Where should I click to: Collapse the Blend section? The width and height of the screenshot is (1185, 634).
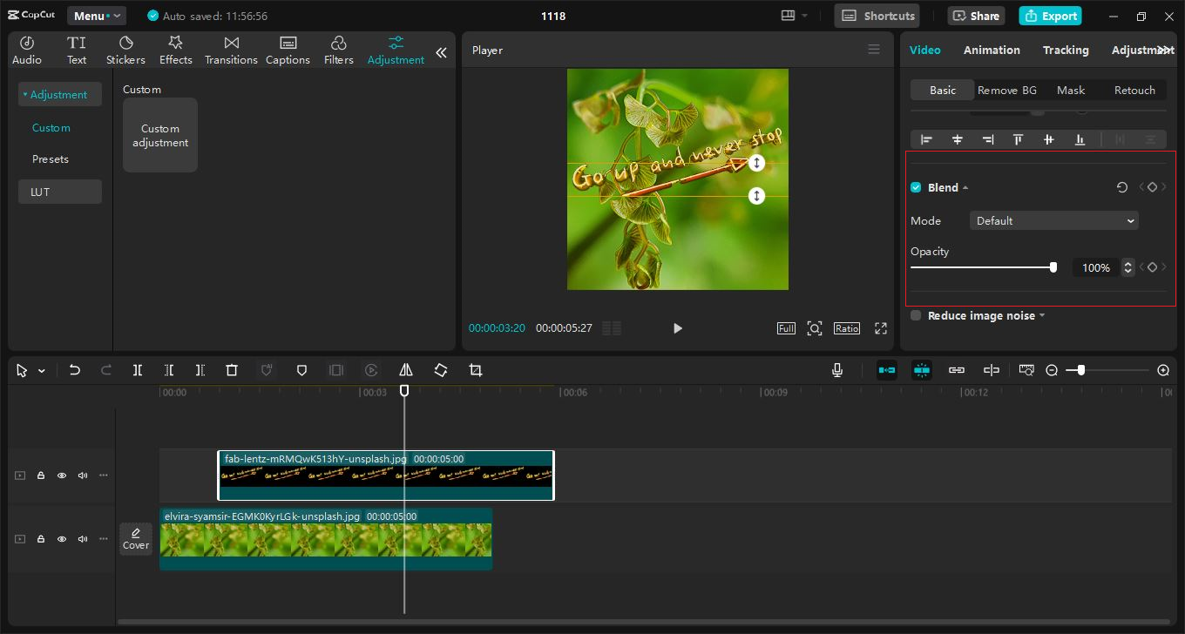[965, 186]
